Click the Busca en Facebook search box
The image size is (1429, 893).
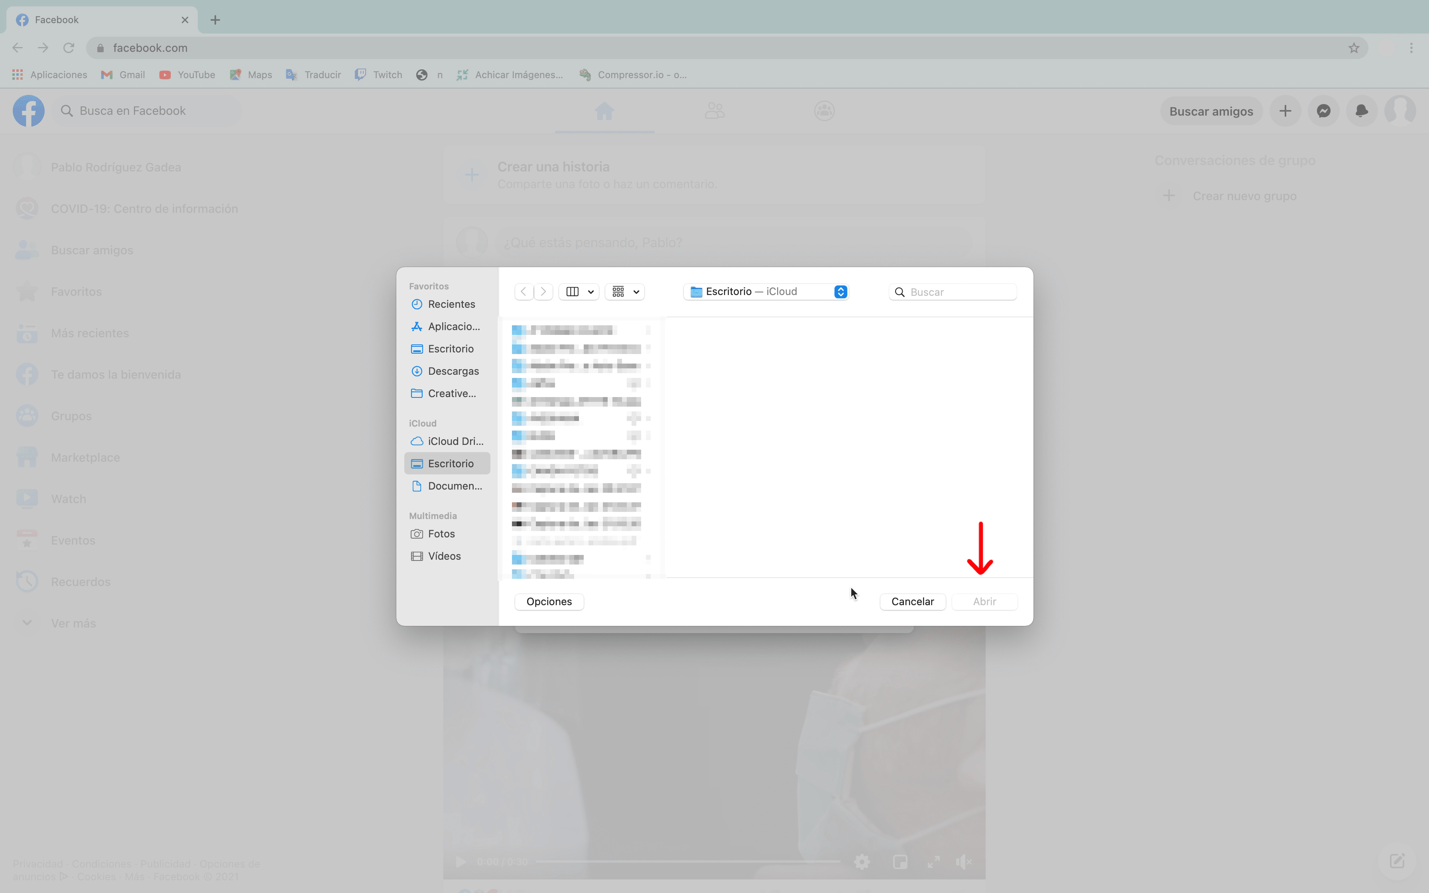(148, 111)
